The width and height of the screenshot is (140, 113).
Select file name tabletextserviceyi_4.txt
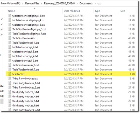point(25,56)
